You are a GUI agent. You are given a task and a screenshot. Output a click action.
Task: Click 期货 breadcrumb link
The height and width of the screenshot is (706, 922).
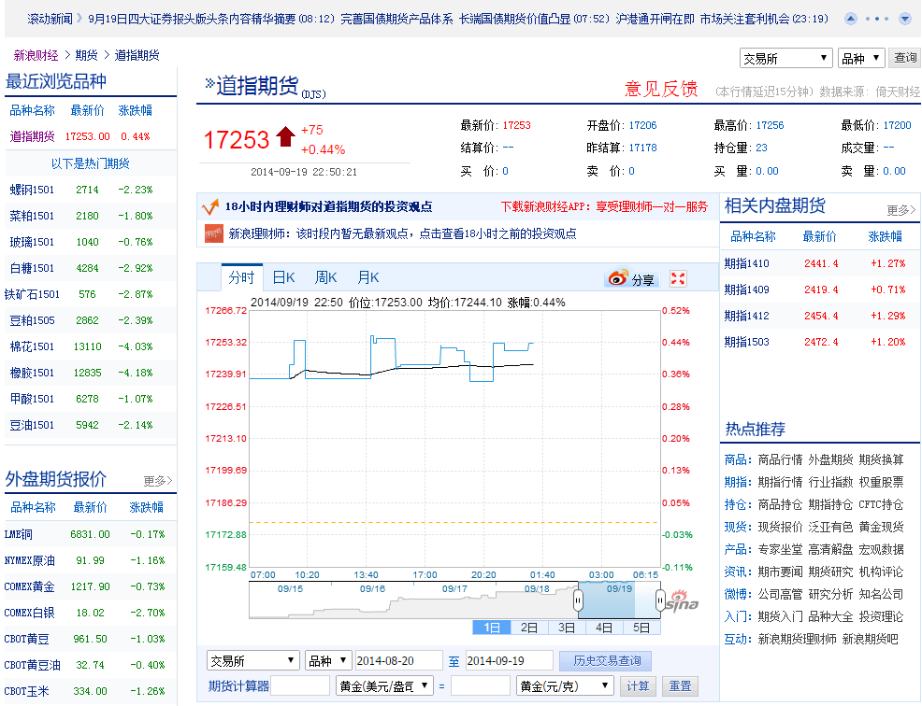coord(86,55)
